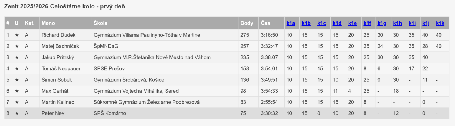Open the k1a problem link
This screenshot has height=126, width=455.
pyautogui.click(x=290, y=23)
